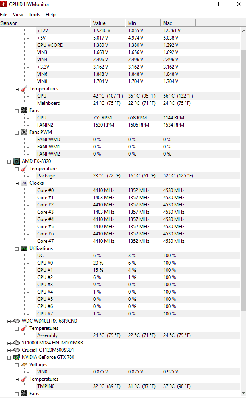Collapse the Fans PWM group
The height and width of the screenshot is (398, 246).
(17, 133)
